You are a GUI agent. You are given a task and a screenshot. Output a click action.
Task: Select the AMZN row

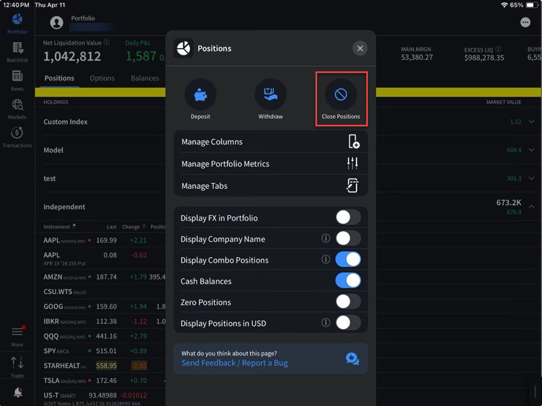point(100,277)
